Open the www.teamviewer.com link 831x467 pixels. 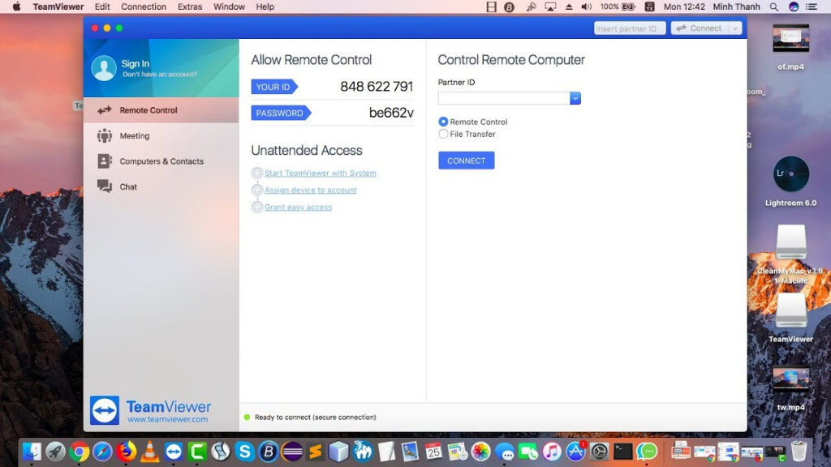click(x=167, y=419)
